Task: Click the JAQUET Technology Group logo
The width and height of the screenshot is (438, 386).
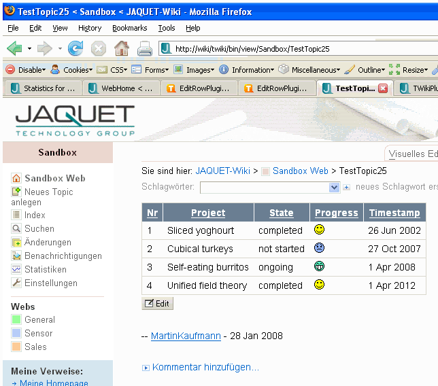Action: click(x=75, y=120)
